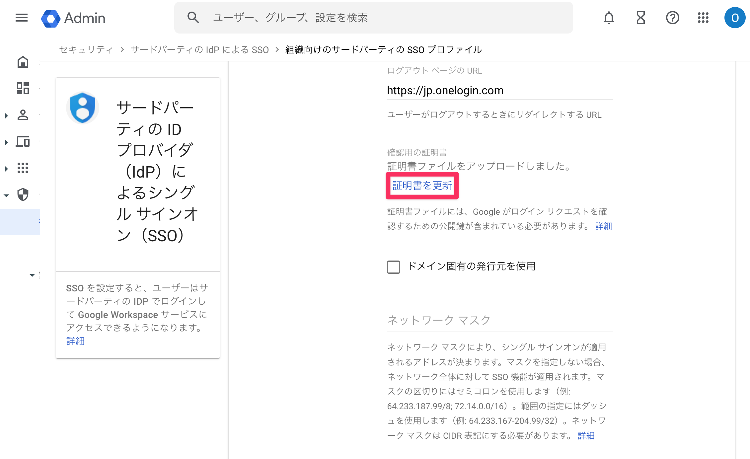Expand the Apps sidebar section arrow
The image size is (750, 459).
(6, 169)
